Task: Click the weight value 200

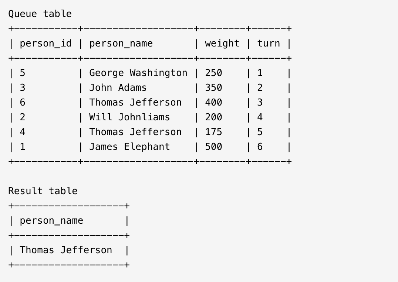Action: pos(213,117)
